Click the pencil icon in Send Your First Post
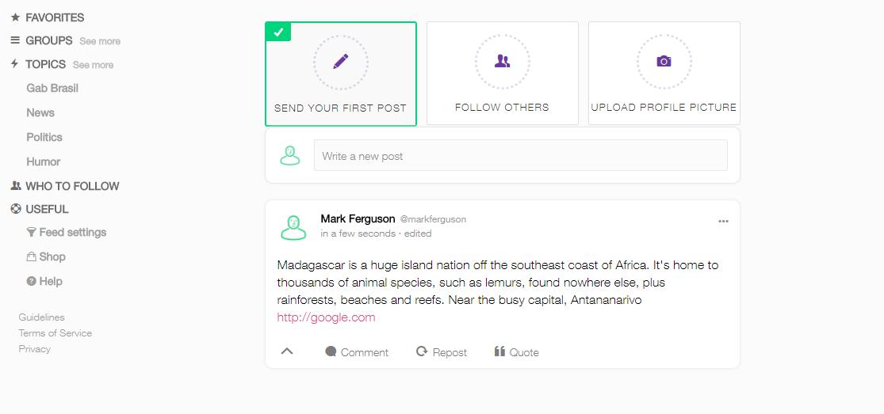Viewport: 884px width, 414px height. click(x=341, y=62)
